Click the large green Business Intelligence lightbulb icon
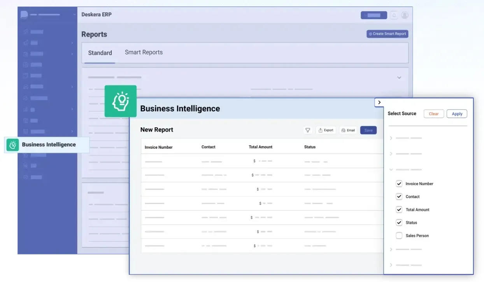This screenshot has height=282, width=484. pyautogui.click(x=121, y=101)
